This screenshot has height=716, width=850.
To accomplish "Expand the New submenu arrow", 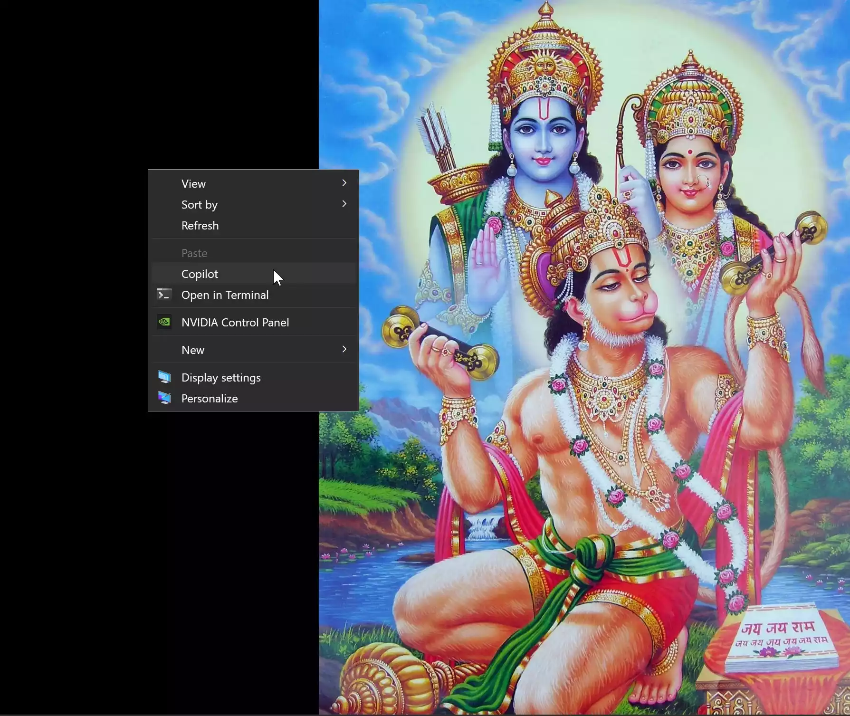I will pyautogui.click(x=344, y=349).
